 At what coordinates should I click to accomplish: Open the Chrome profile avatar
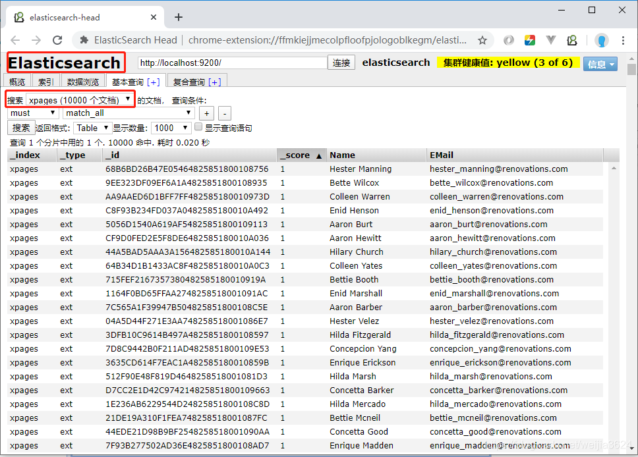[x=601, y=40]
